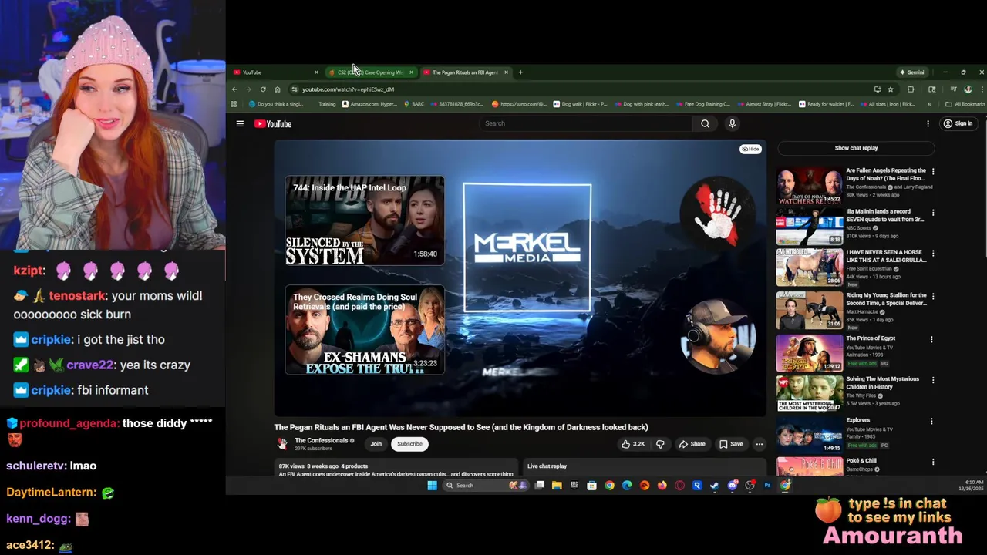Click Show chat replay
This screenshot has width=987, height=555.
point(856,148)
